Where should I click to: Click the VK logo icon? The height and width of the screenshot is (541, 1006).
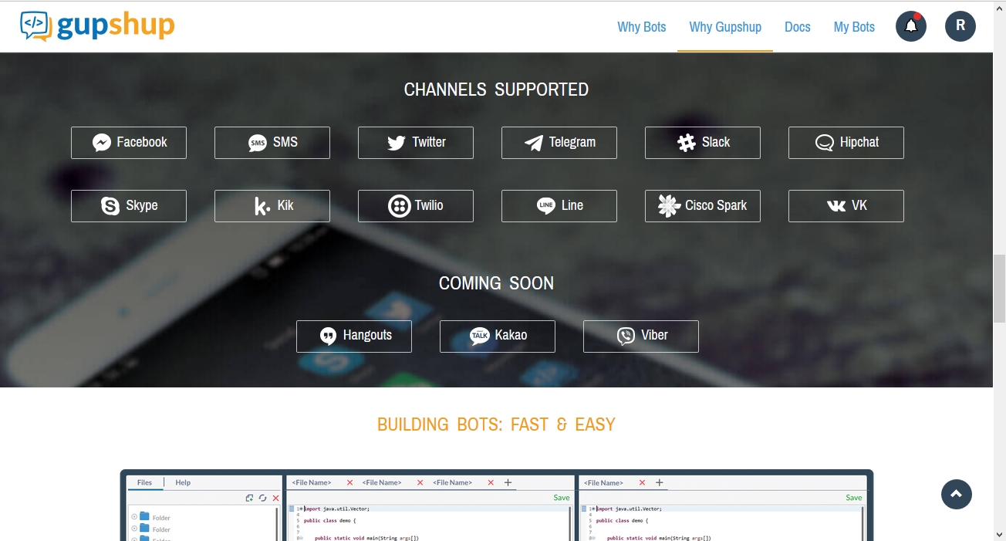pyautogui.click(x=836, y=206)
